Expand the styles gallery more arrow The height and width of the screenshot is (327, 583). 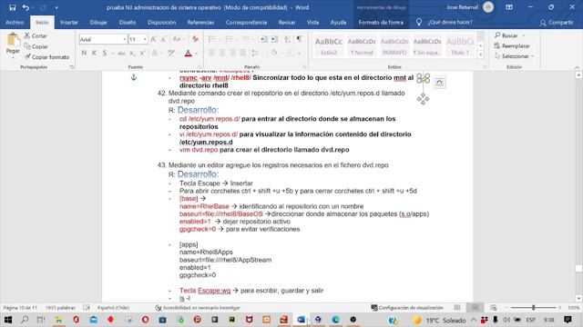pyautogui.click(x=480, y=54)
